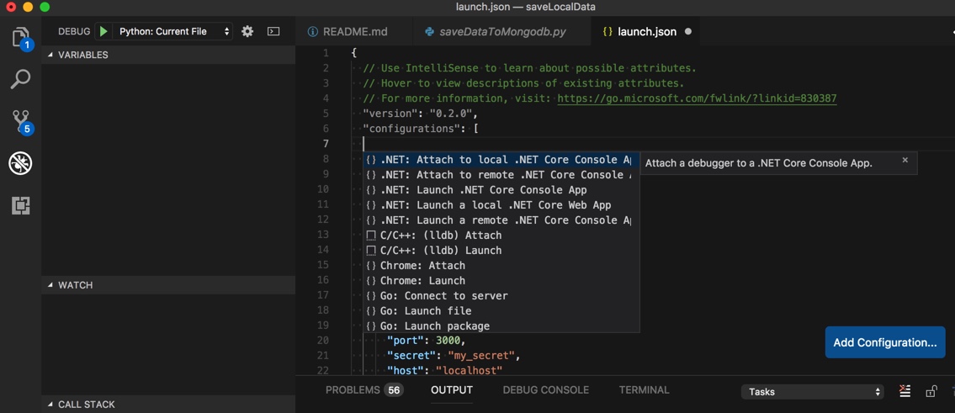
Task: Start debugging with green play button
Action: pos(103,31)
